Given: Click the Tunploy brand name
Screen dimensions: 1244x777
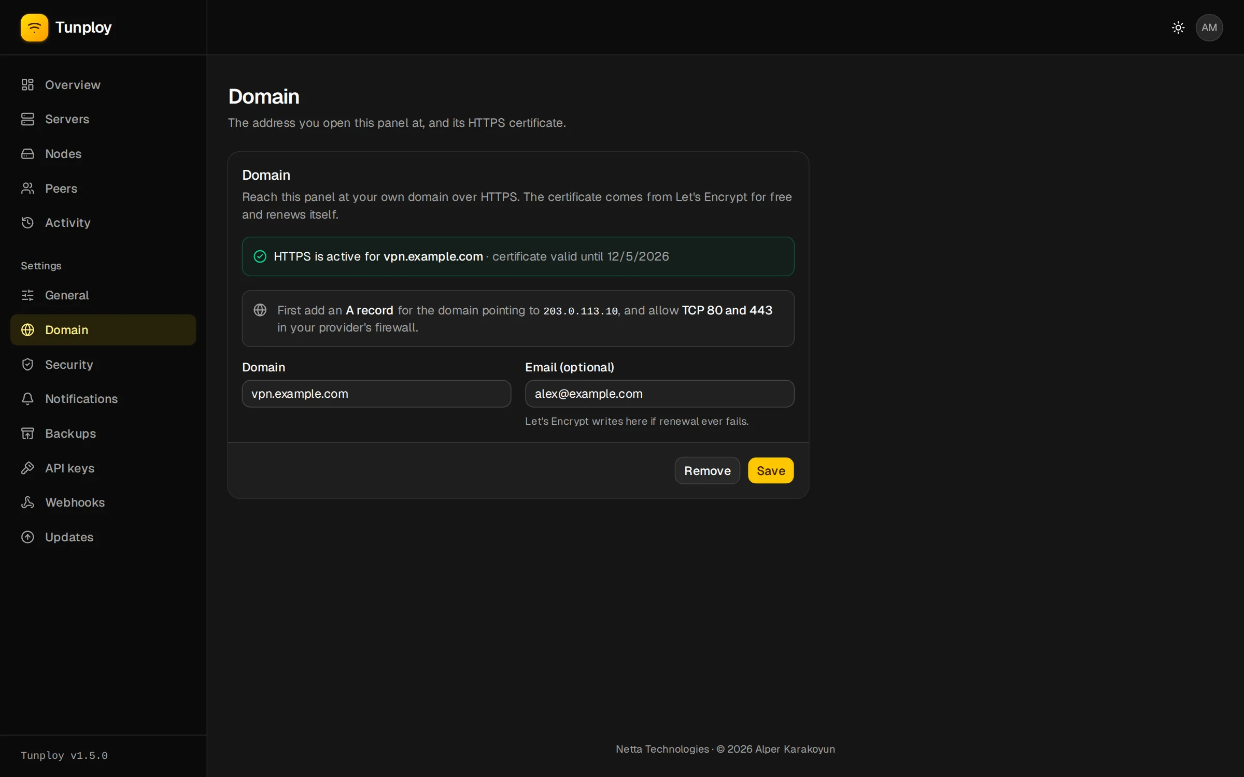Looking at the screenshot, I should [x=83, y=27].
